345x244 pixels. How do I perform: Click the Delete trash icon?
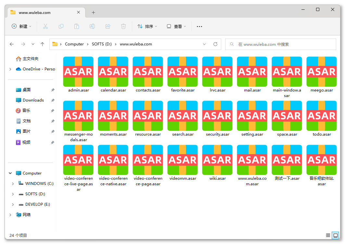click(123, 26)
